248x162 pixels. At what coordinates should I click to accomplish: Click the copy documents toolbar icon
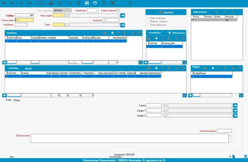coord(104,3)
